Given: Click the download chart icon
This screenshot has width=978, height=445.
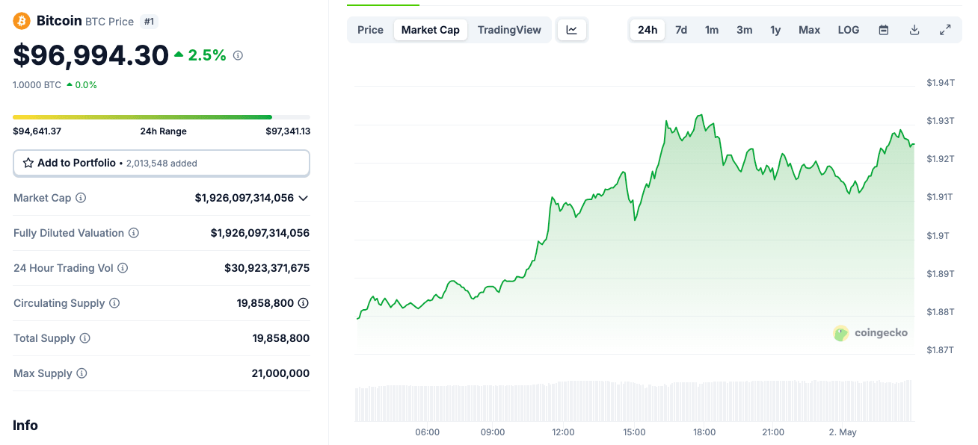Looking at the screenshot, I should point(914,29).
